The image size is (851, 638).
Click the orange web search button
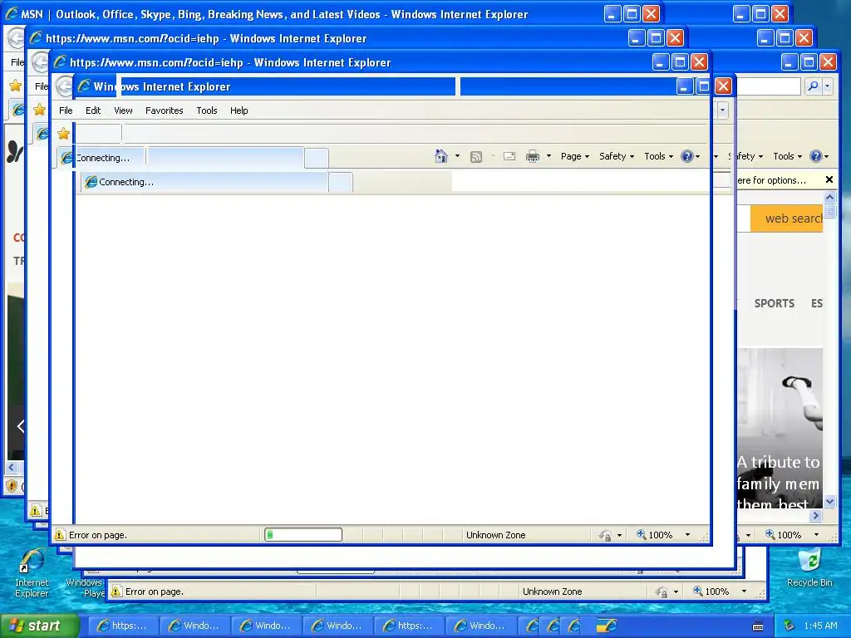[786, 218]
